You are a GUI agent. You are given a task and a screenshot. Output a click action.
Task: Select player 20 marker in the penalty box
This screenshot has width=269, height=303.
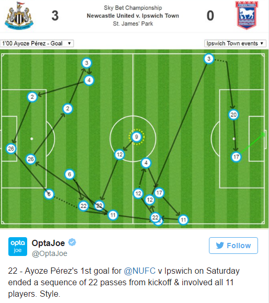233,114
